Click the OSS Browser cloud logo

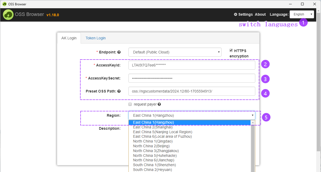[x=9, y=15]
